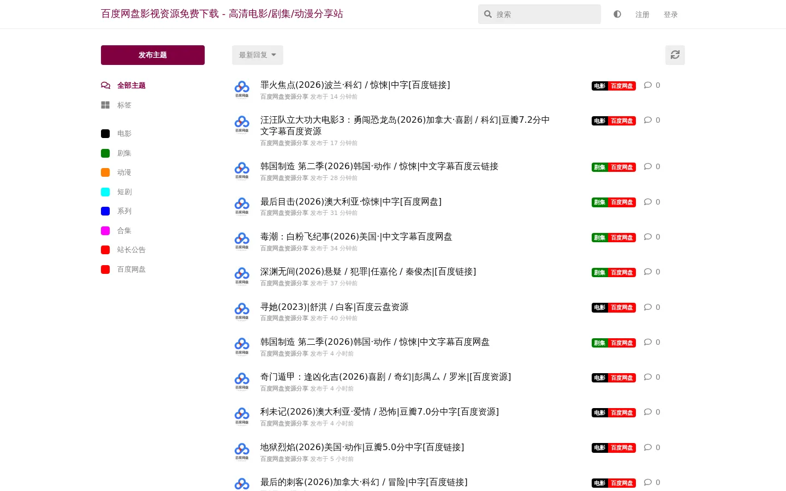Click comment icon on 毒潮 topic
This screenshot has height=491, width=786.
(x=648, y=237)
